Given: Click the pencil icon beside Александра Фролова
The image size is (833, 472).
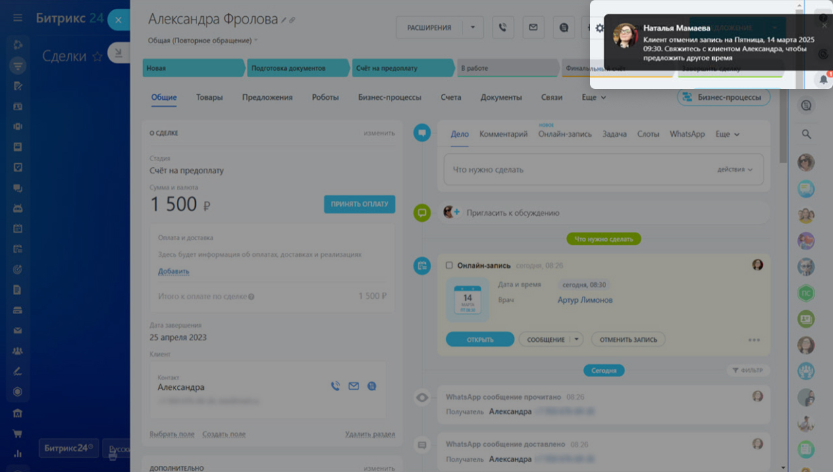Looking at the screenshot, I should (284, 20).
